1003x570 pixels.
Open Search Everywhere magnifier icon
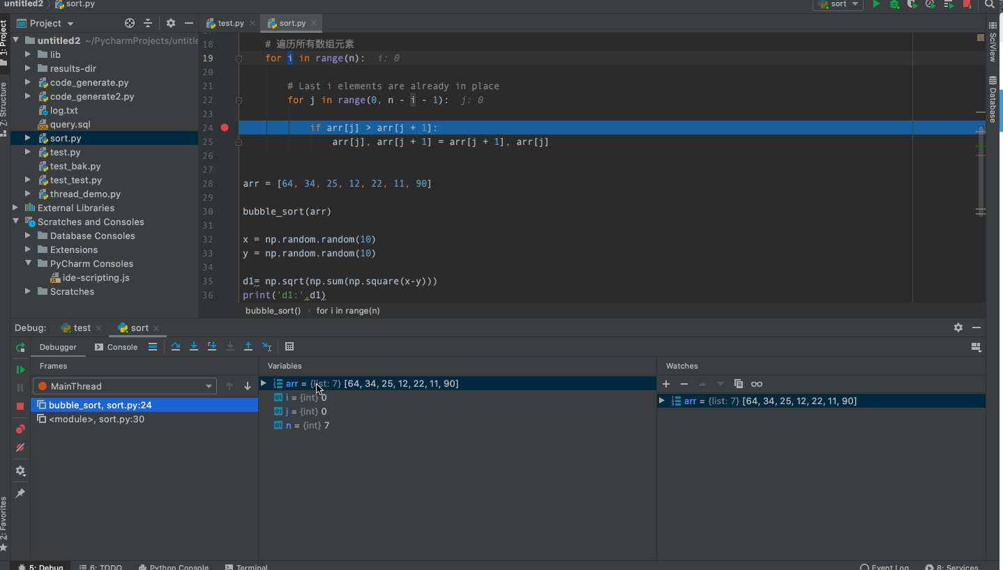tap(990, 4)
